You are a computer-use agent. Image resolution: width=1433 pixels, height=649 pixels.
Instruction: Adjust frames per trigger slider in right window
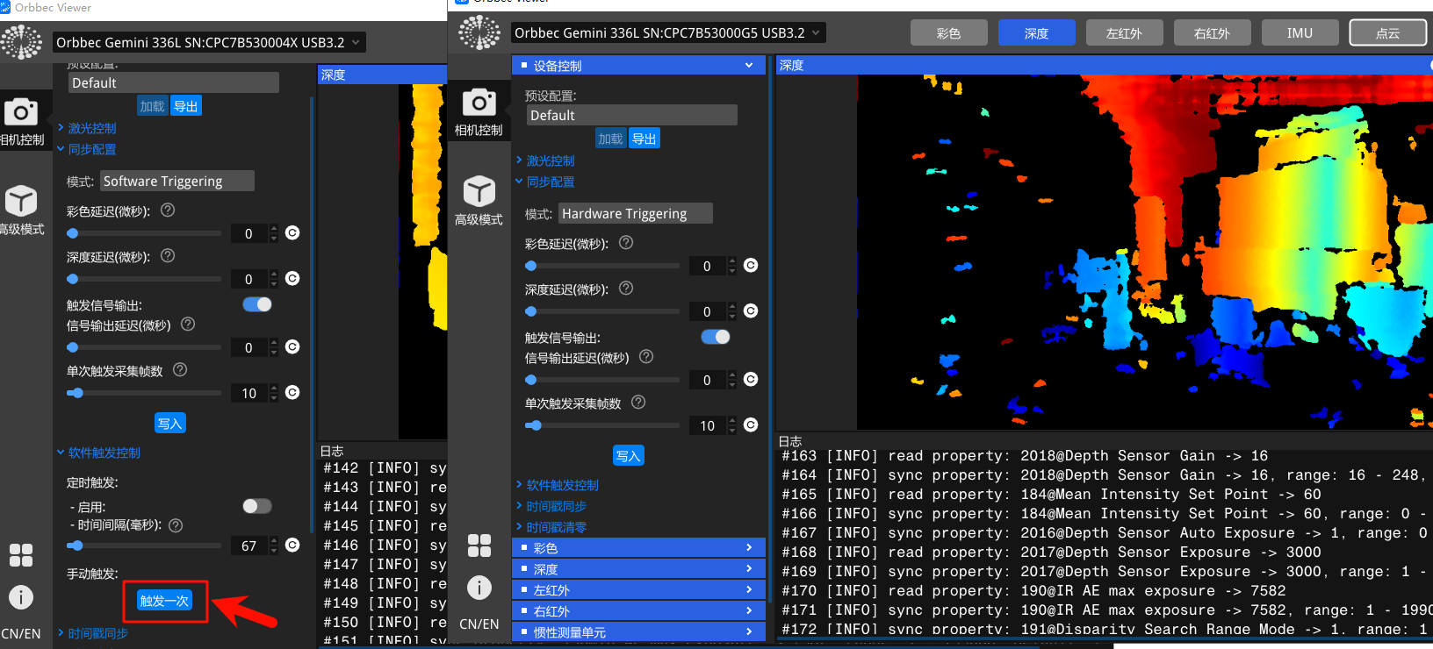[535, 425]
